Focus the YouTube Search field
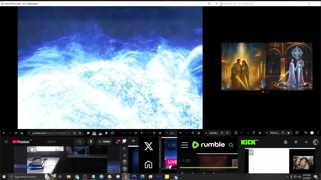321x180 pixels. click(60, 141)
